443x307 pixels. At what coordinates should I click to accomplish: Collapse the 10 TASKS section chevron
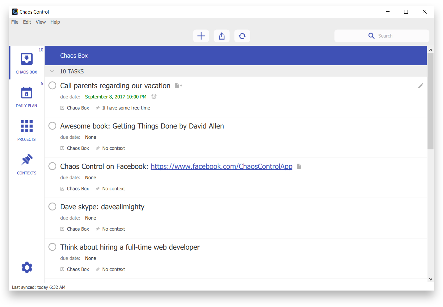[x=52, y=72]
